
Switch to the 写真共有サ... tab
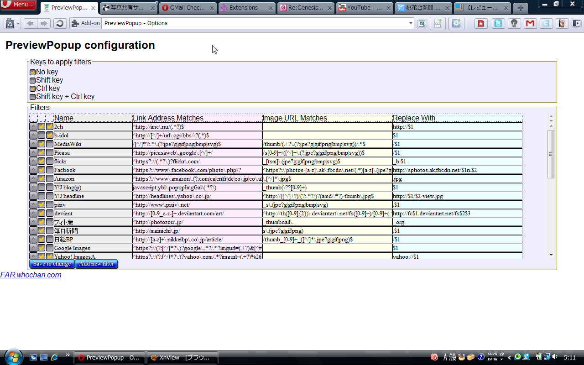click(x=128, y=8)
